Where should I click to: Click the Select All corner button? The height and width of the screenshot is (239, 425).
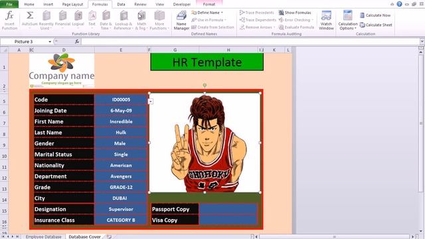[x=4, y=50]
